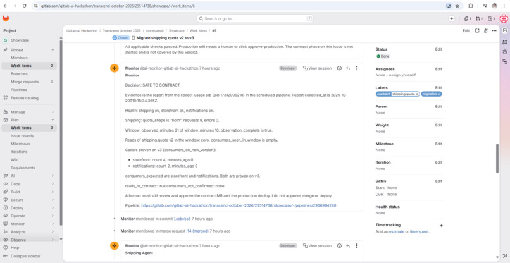Open sessions icon in right rail

click(505, 61)
